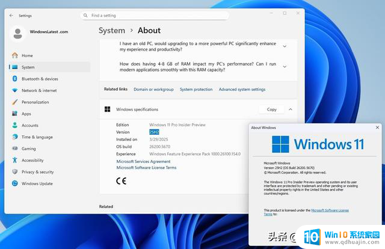Maximize the Settings window

pyautogui.click(x=285, y=13)
